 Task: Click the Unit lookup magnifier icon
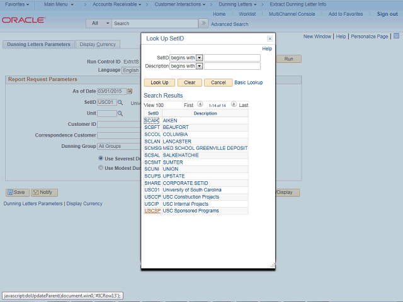coord(120,113)
